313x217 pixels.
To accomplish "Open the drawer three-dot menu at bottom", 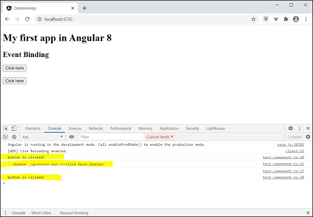I will click(x=5, y=213).
